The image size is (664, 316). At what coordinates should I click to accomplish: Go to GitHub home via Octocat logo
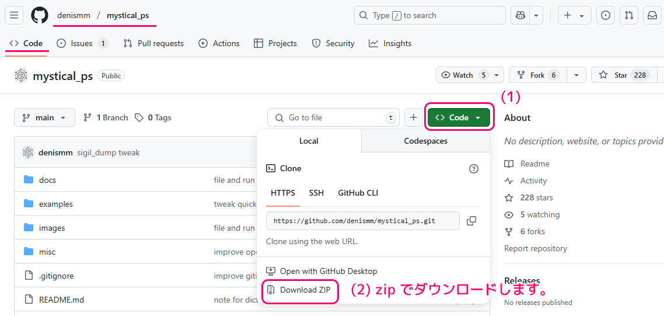(x=40, y=15)
